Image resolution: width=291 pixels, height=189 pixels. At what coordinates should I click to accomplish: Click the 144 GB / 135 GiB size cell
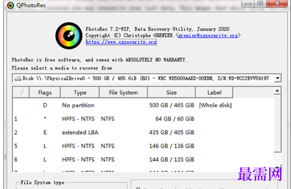point(171,159)
